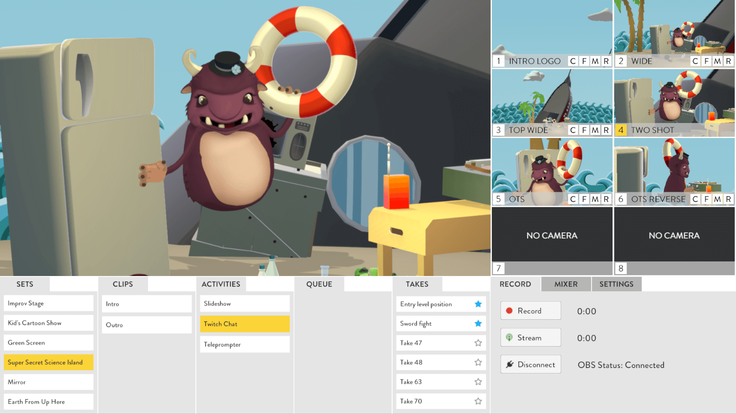Viewport: 736px width, 414px height.
Task: Select empty camera slot 7
Action: 552,241
